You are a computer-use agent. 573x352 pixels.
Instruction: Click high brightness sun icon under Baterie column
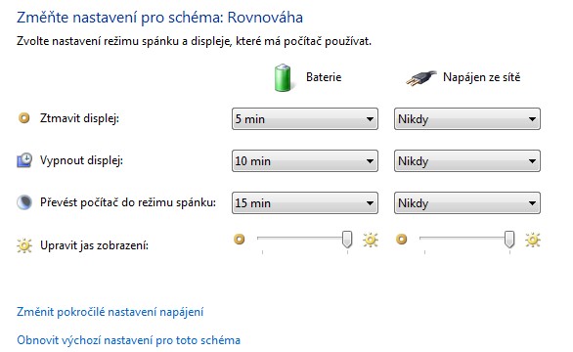tap(371, 240)
